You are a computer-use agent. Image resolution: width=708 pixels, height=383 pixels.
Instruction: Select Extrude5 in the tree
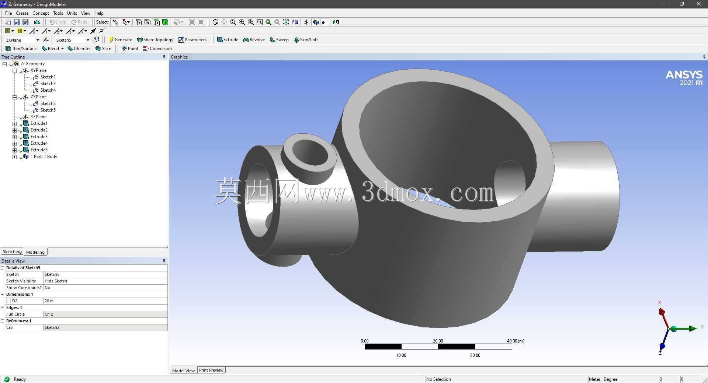pos(39,150)
